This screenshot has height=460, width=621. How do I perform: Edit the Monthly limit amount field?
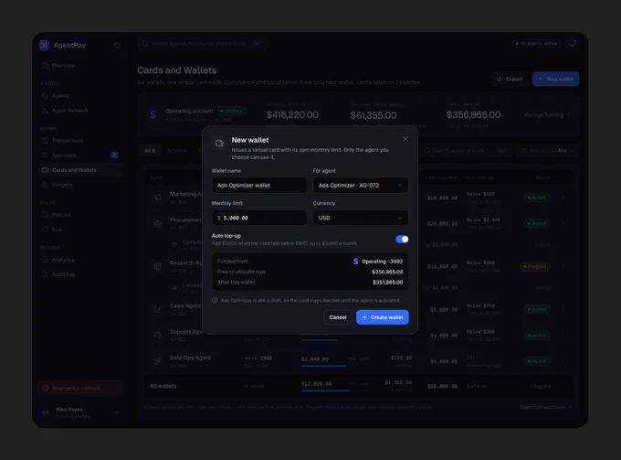click(259, 218)
